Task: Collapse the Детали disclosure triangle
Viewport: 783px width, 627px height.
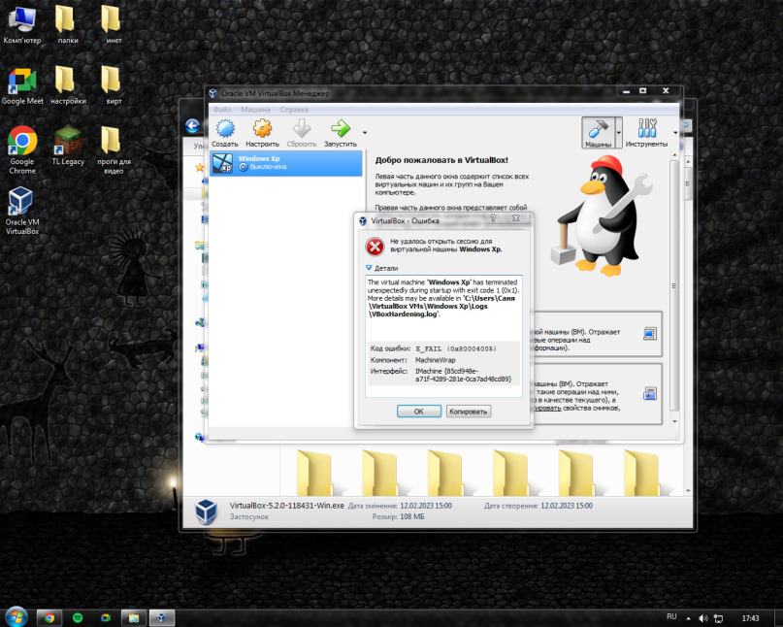Action: pos(369,268)
